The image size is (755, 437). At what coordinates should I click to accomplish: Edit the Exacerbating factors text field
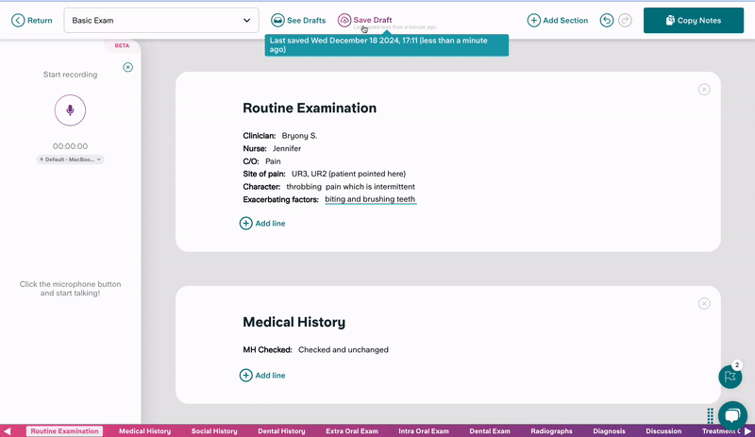[x=370, y=199]
